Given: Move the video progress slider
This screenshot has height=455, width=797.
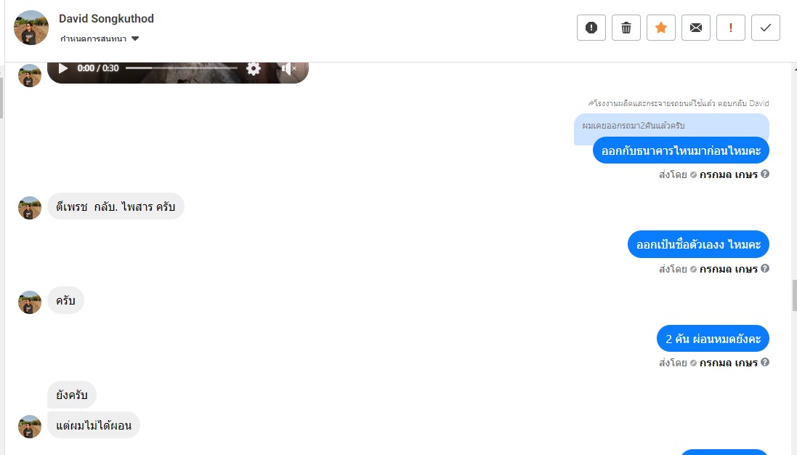Looking at the screenshot, I should tap(182, 68).
